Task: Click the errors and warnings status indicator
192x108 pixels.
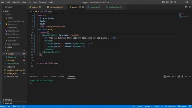Action: point(16,106)
